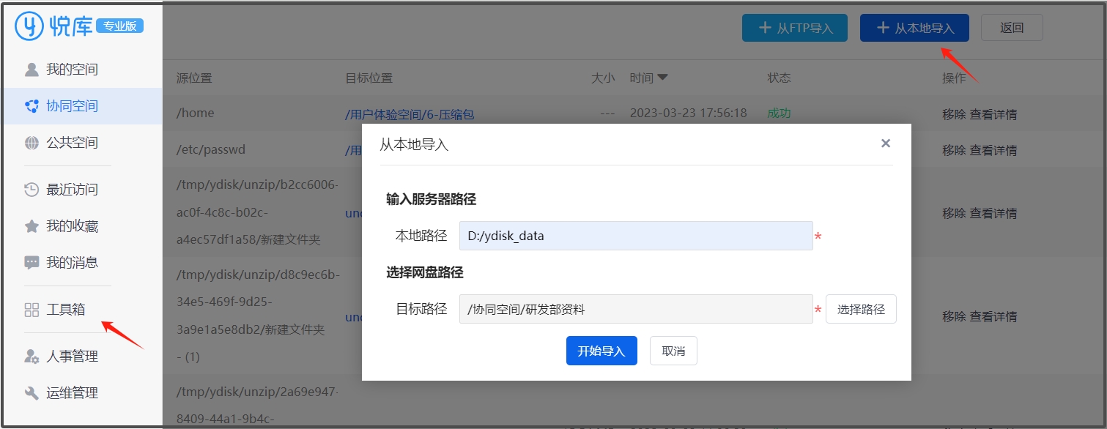Click the 从FTP导入 button

[x=795, y=28]
